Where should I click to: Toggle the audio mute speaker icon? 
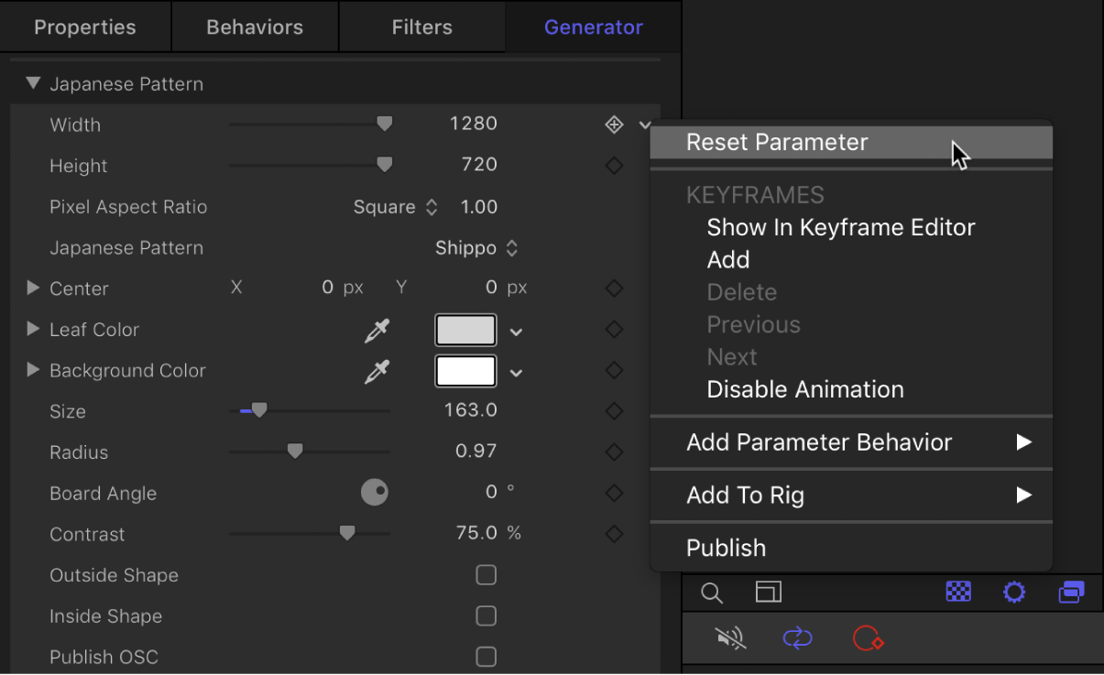pyautogui.click(x=730, y=638)
